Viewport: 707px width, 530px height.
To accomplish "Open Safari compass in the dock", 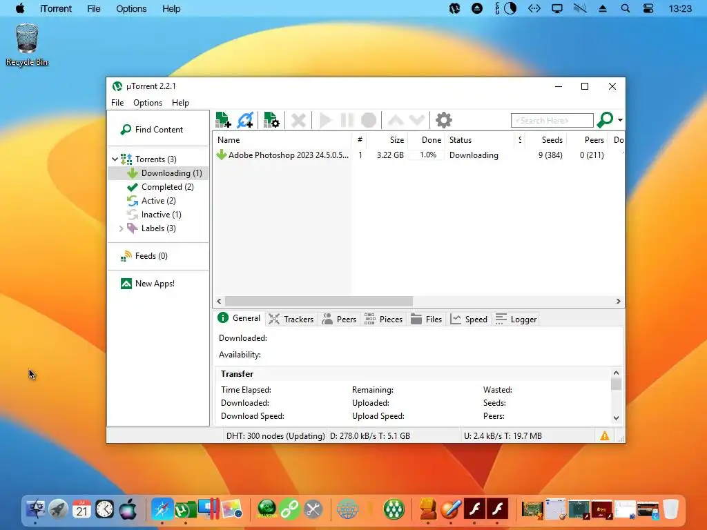I will tap(162, 509).
